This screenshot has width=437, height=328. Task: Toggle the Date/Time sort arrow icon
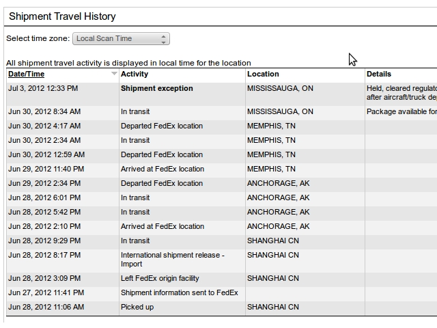pyautogui.click(x=114, y=73)
